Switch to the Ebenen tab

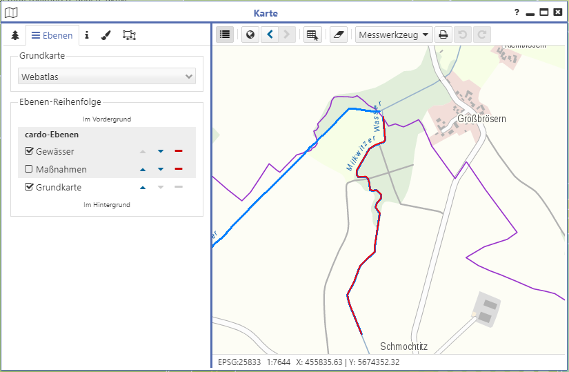pos(52,35)
